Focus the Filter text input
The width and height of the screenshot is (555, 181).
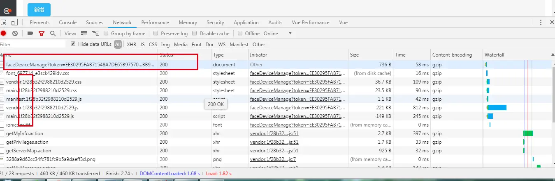click(x=33, y=44)
